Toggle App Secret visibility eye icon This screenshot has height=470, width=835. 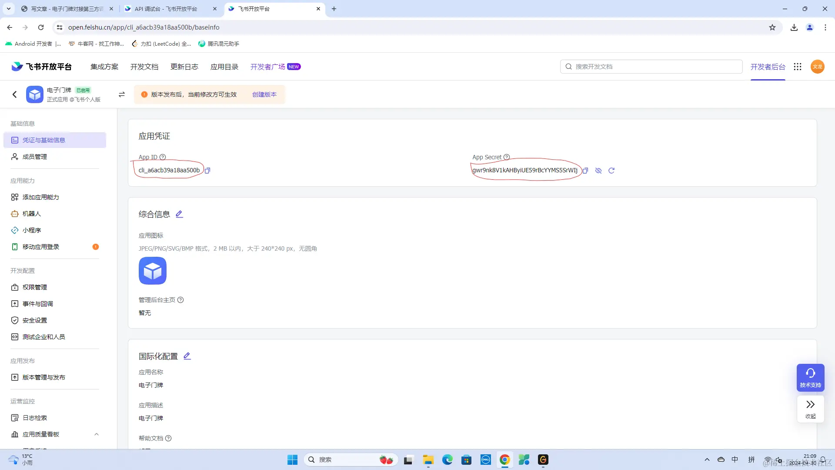598,171
